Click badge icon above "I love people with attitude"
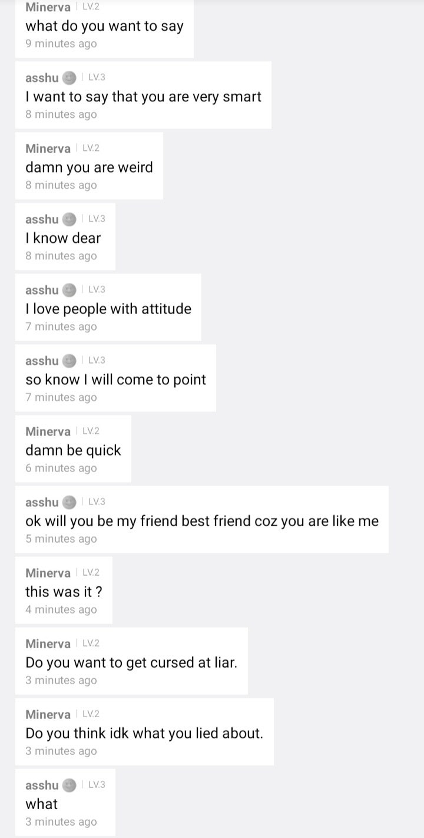 tap(69, 290)
